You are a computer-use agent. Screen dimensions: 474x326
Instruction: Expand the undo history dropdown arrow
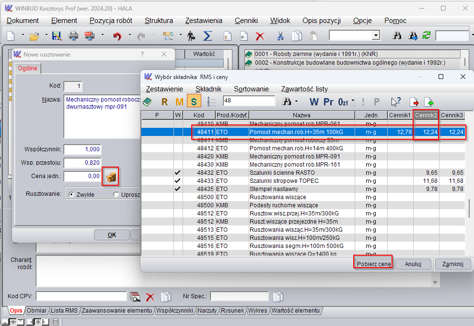[x=130, y=35]
